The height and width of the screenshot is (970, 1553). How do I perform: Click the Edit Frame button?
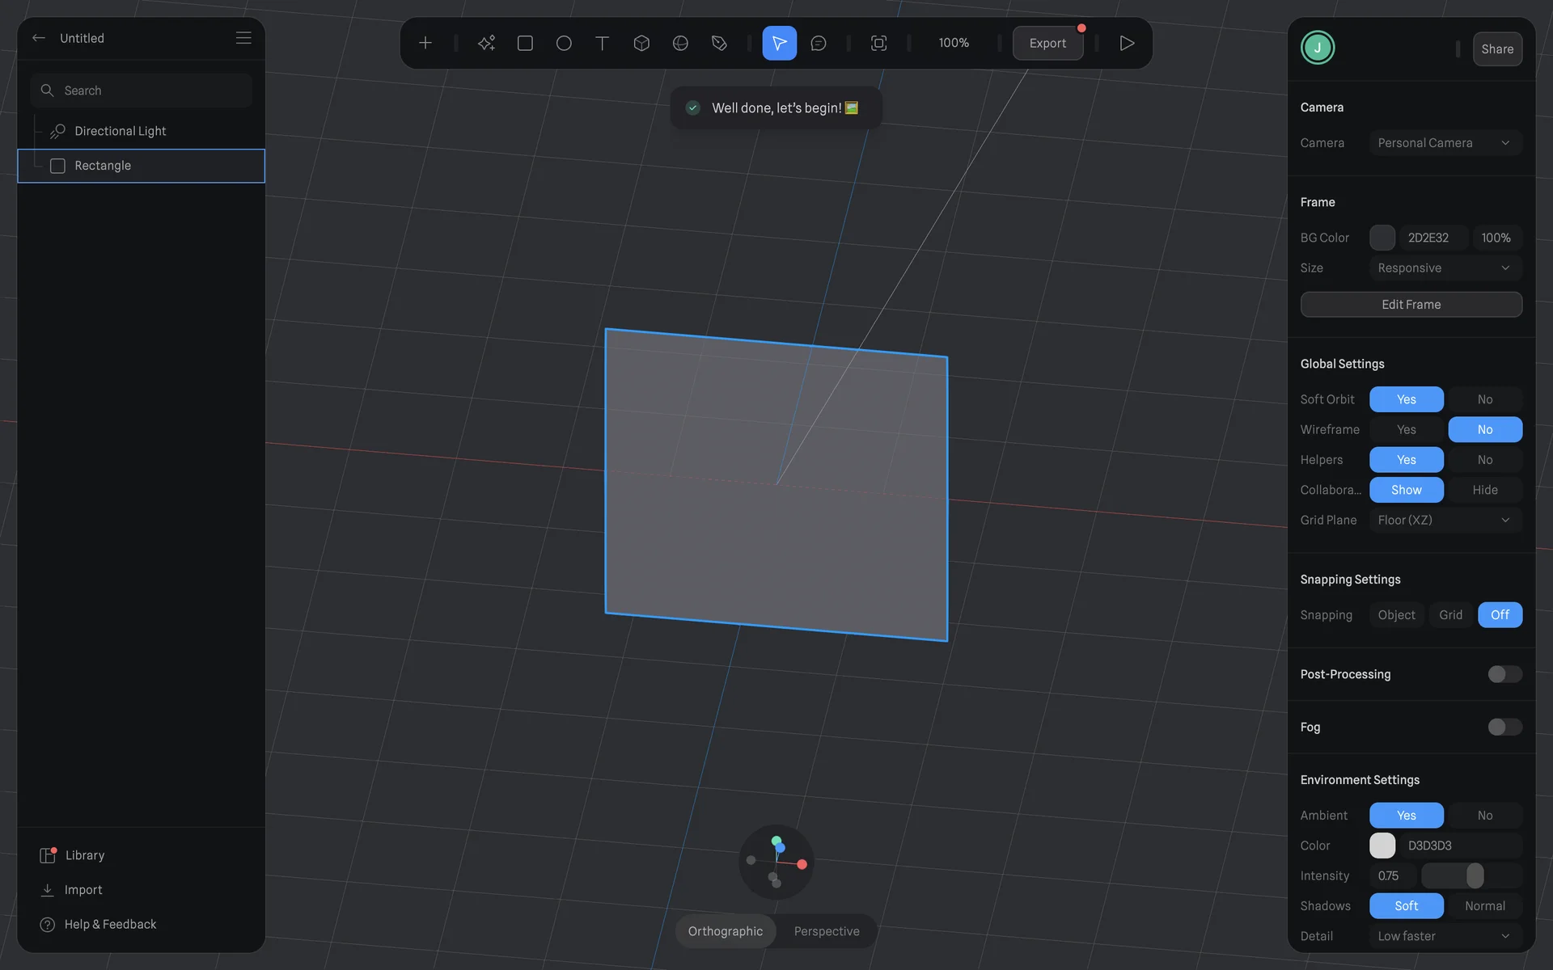pos(1411,305)
